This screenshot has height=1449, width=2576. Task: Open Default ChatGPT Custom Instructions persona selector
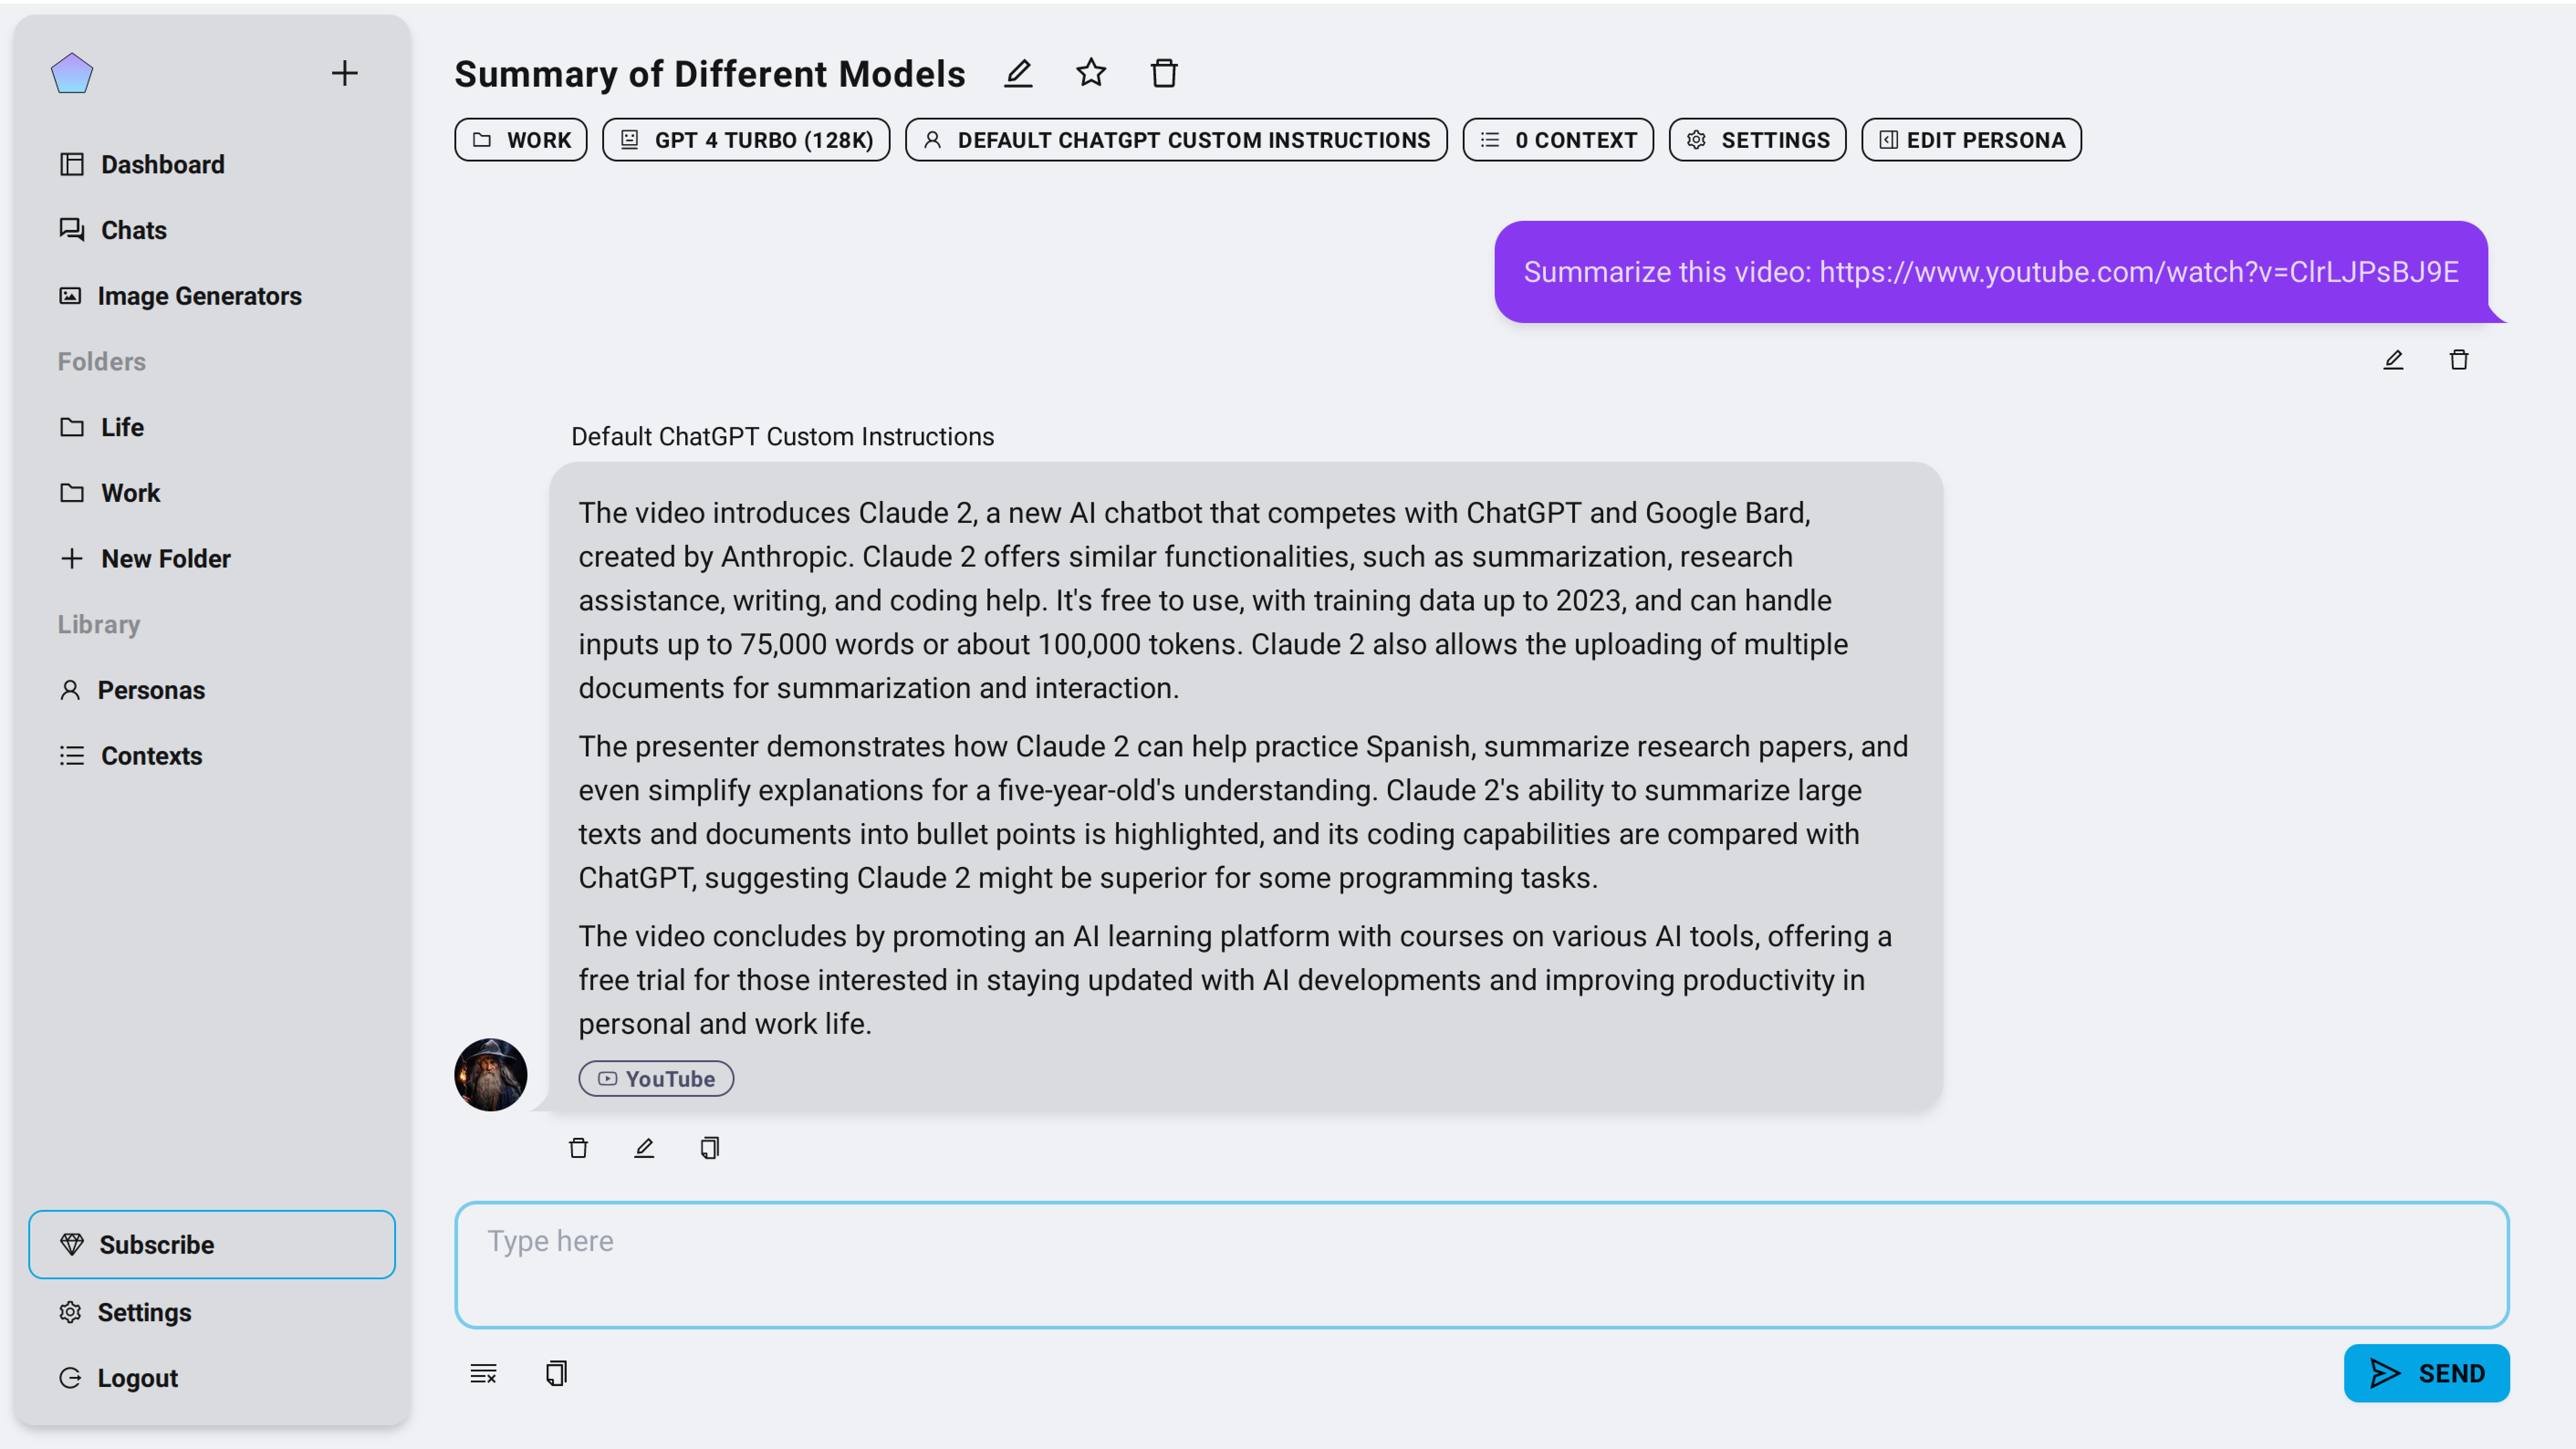coord(1176,140)
